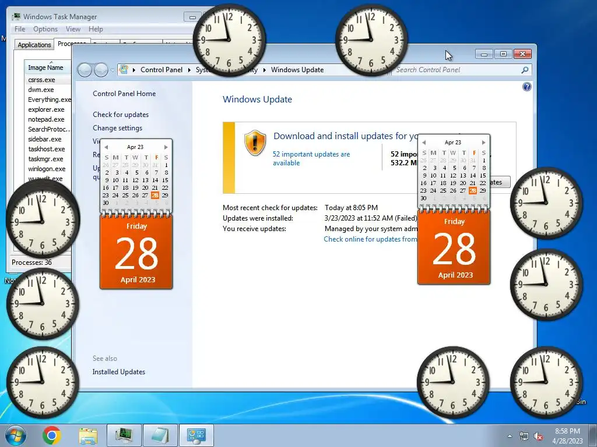Open Change settings link

[117, 128]
